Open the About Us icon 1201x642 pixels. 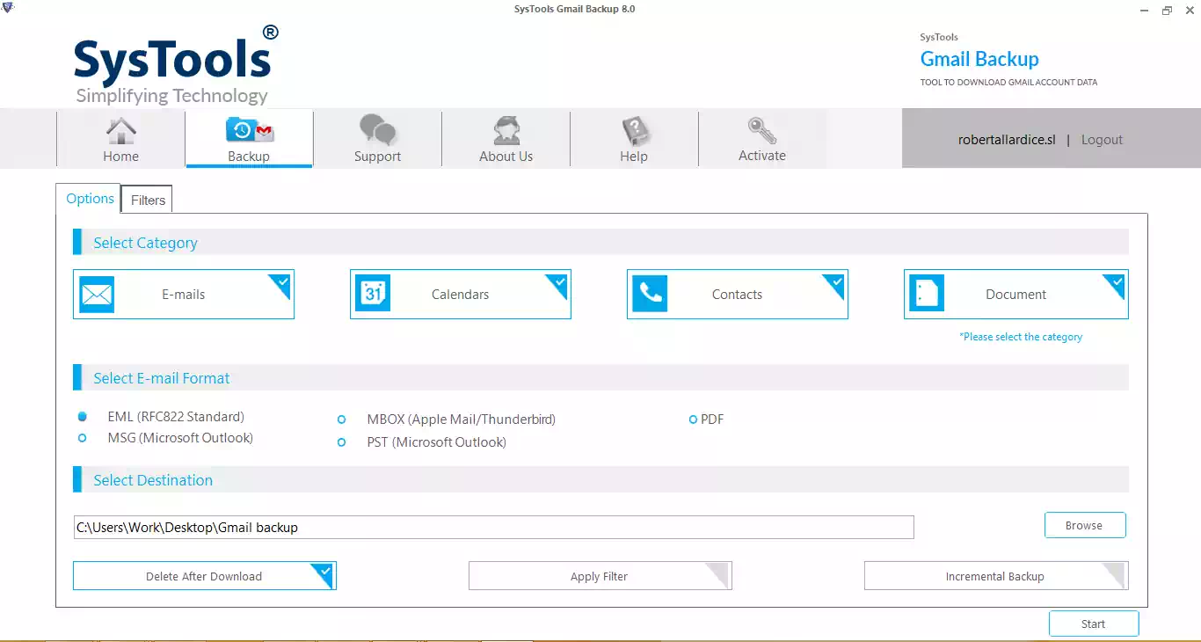point(506,131)
